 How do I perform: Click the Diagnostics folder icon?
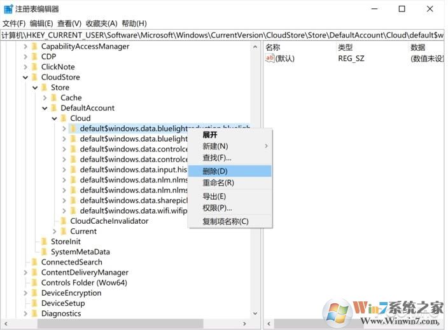pyautogui.click(x=34, y=313)
